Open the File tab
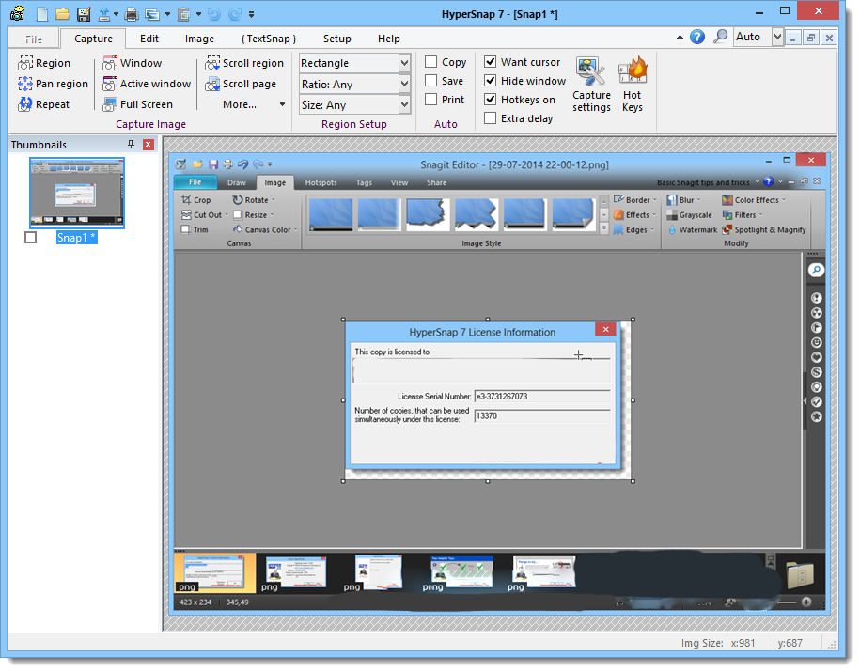This screenshot has width=860, height=672. tap(34, 39)
